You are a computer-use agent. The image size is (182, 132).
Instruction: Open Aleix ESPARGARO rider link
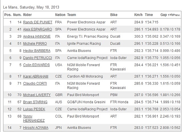[x=38, y=29]
